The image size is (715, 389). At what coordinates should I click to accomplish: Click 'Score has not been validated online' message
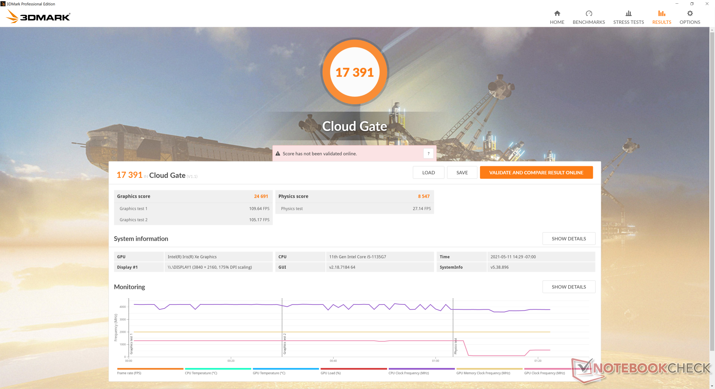coord(320,154)
